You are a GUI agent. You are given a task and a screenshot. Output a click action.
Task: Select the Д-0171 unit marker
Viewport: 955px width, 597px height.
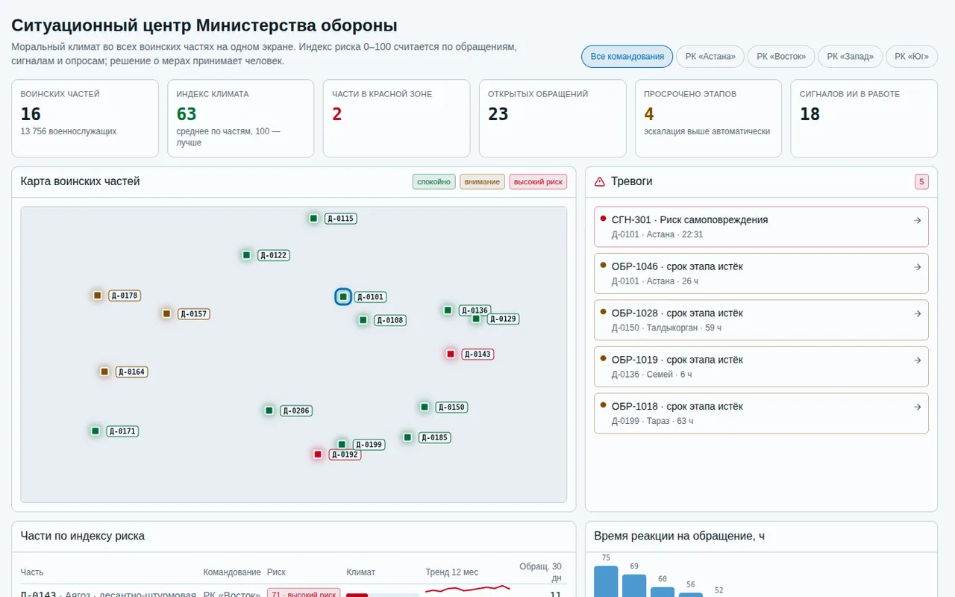(x=95, y=431)
